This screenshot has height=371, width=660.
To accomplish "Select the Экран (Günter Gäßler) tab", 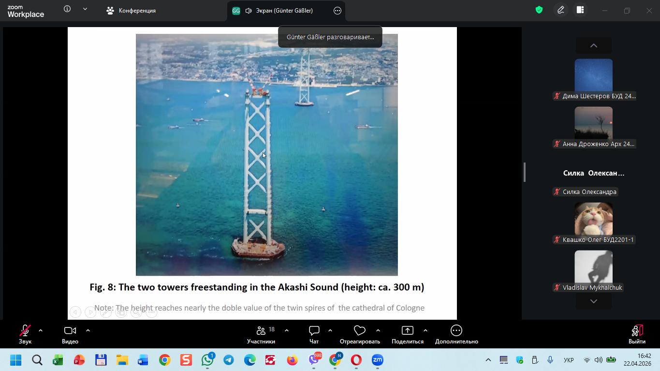I will pyautogui.click(x=279, y=11).
